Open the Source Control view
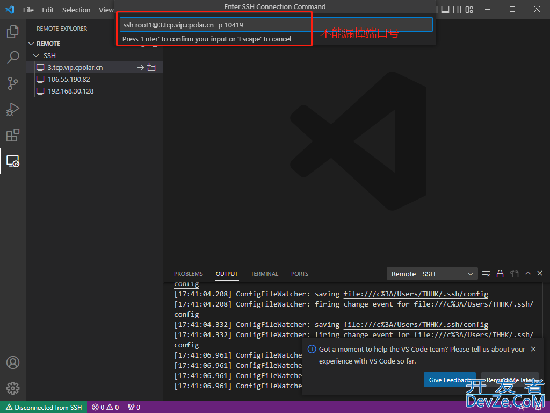This screenshot has height=413, width=550. click(x=13, y=83)
